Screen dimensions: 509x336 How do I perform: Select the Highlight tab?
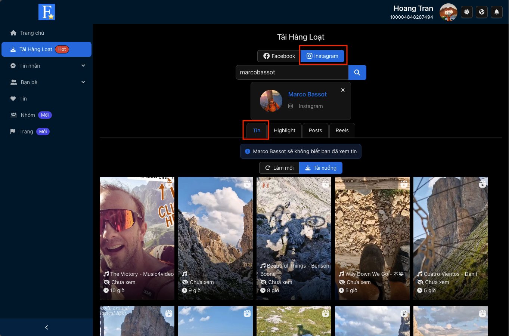[285, 130]
